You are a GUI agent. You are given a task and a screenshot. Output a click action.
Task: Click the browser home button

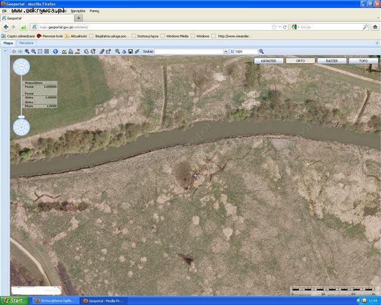click(375, 27)
